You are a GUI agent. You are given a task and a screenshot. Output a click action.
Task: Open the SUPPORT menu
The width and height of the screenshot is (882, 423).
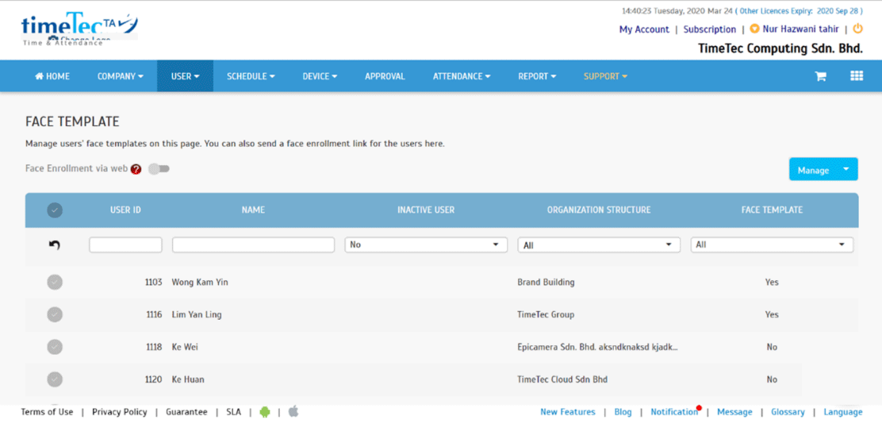coord(605,76)
